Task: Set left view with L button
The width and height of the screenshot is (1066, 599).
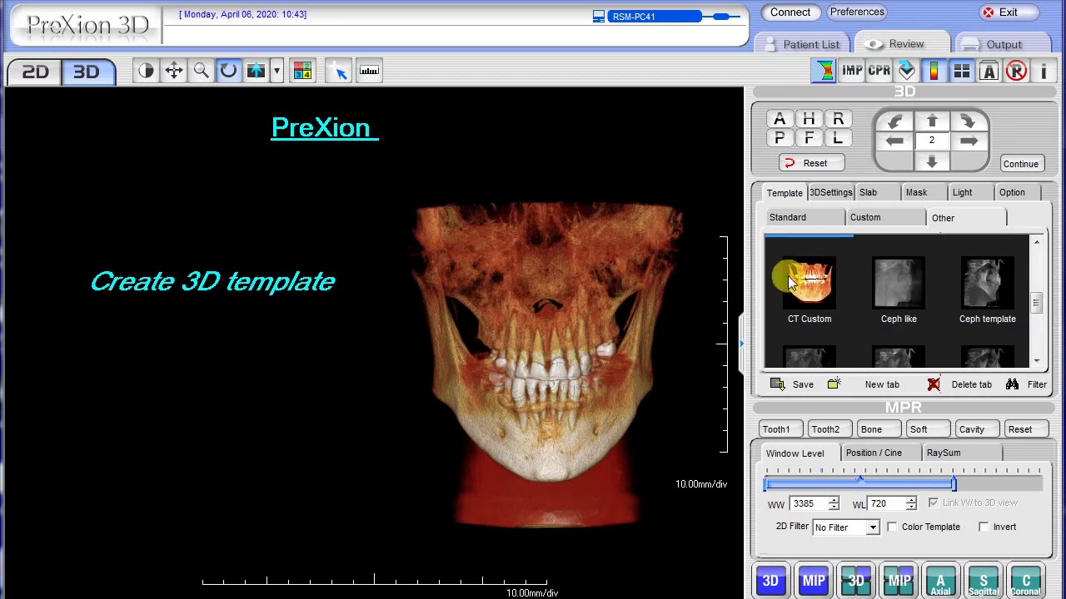Action: (838, 139)
